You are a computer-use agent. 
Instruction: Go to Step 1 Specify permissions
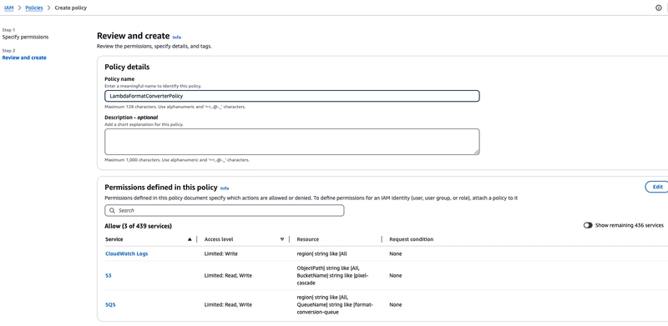[x=25, y=37]
